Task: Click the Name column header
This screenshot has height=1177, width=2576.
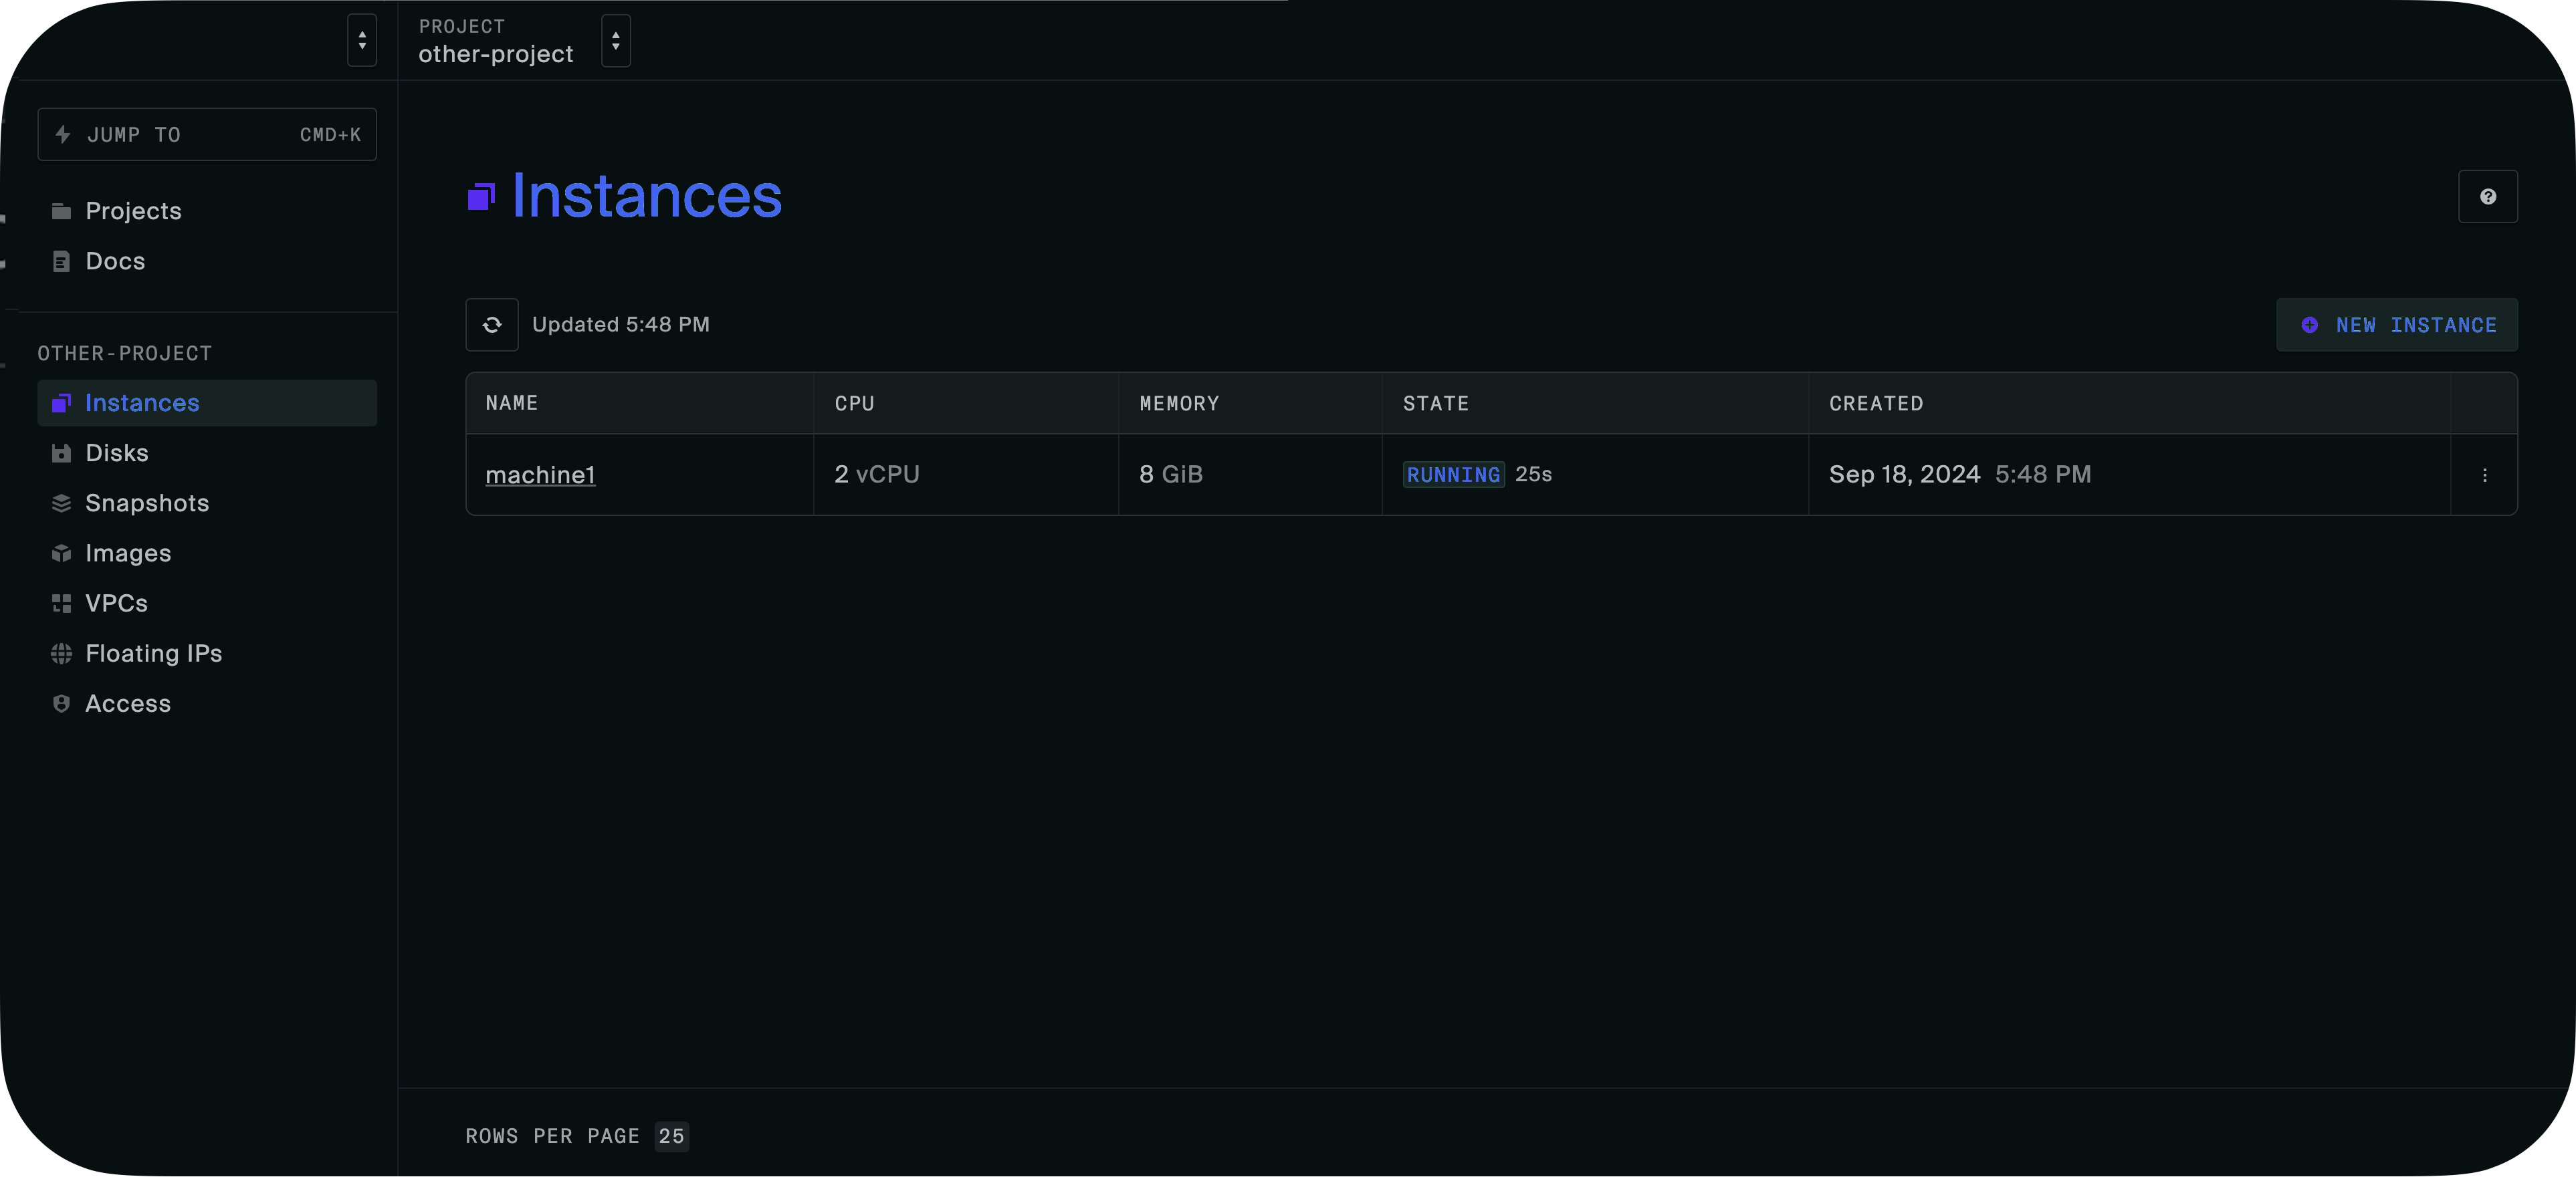Action: coord(511,404)
